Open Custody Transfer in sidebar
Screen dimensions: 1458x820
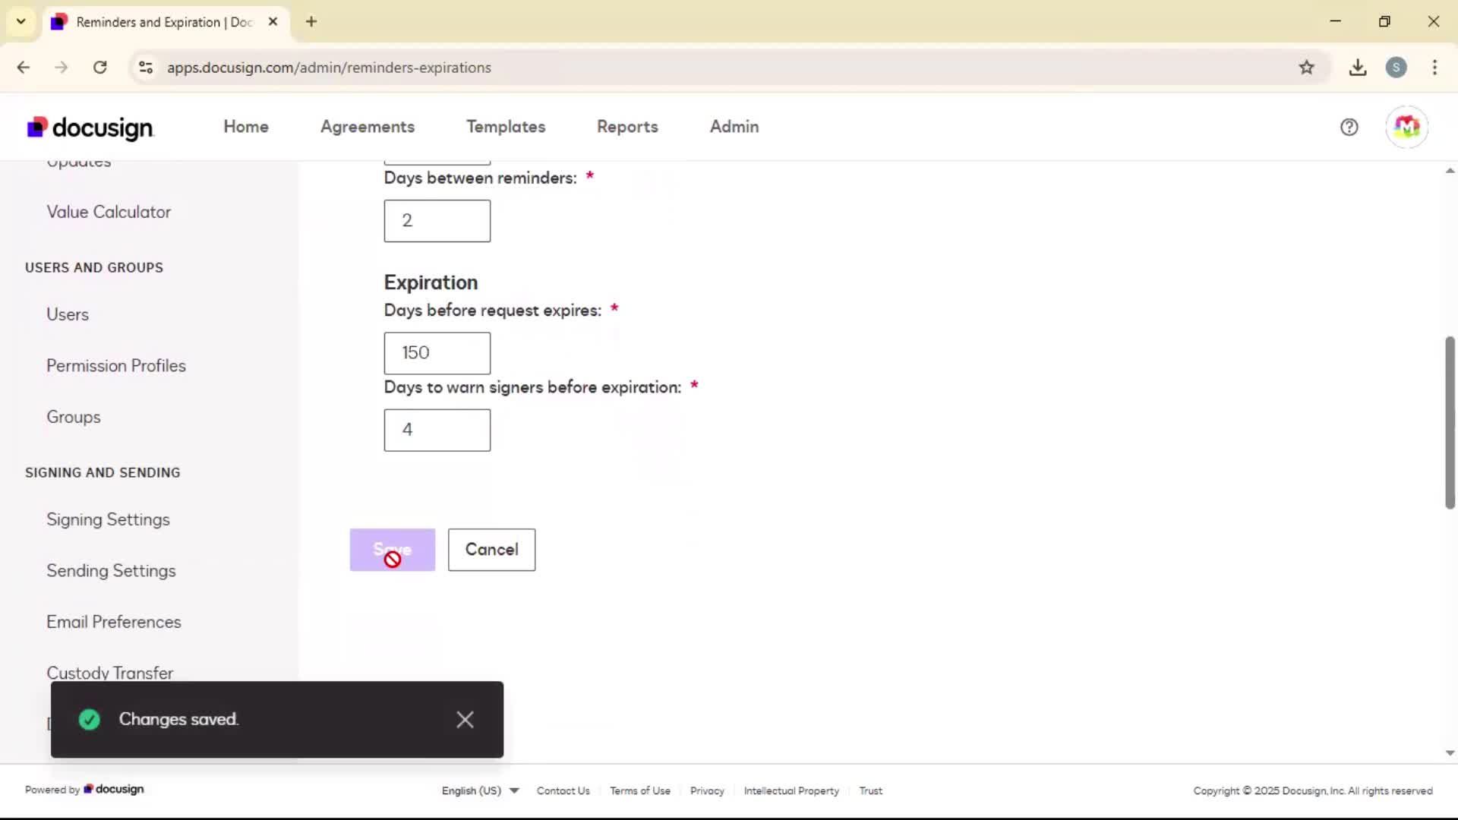(110, 673)
